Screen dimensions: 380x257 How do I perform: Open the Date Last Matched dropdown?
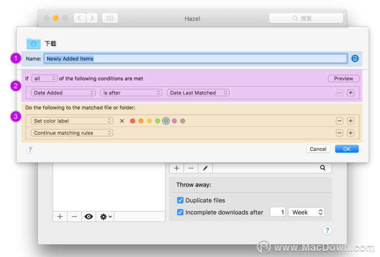tap(198, 93)
